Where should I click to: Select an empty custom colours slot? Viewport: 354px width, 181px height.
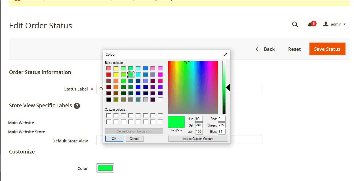(x=109, y=115)
